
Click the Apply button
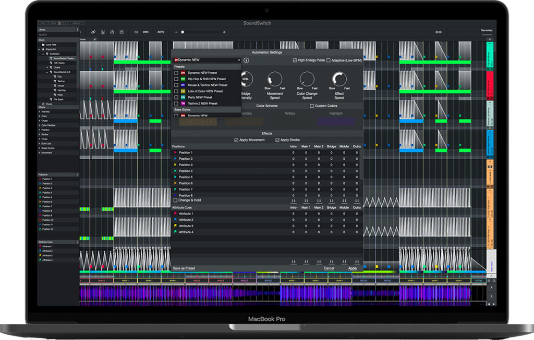353,268
